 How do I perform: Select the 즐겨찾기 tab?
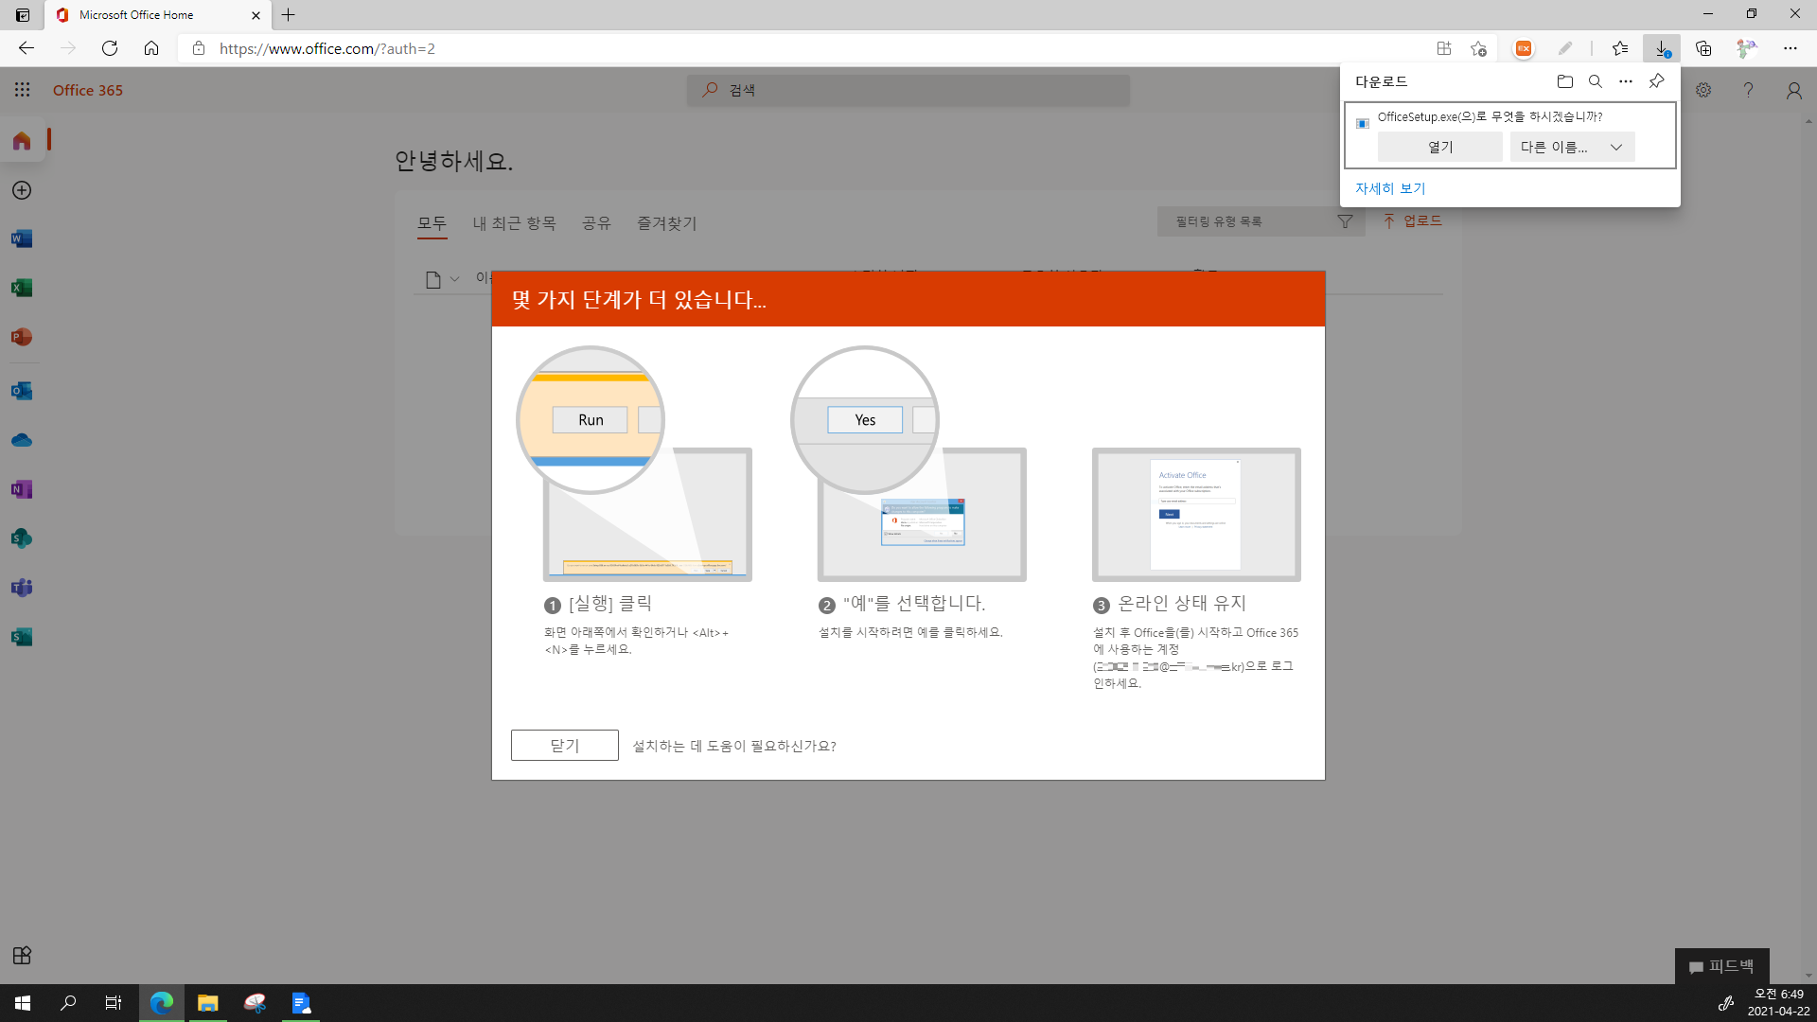[666, 223]
